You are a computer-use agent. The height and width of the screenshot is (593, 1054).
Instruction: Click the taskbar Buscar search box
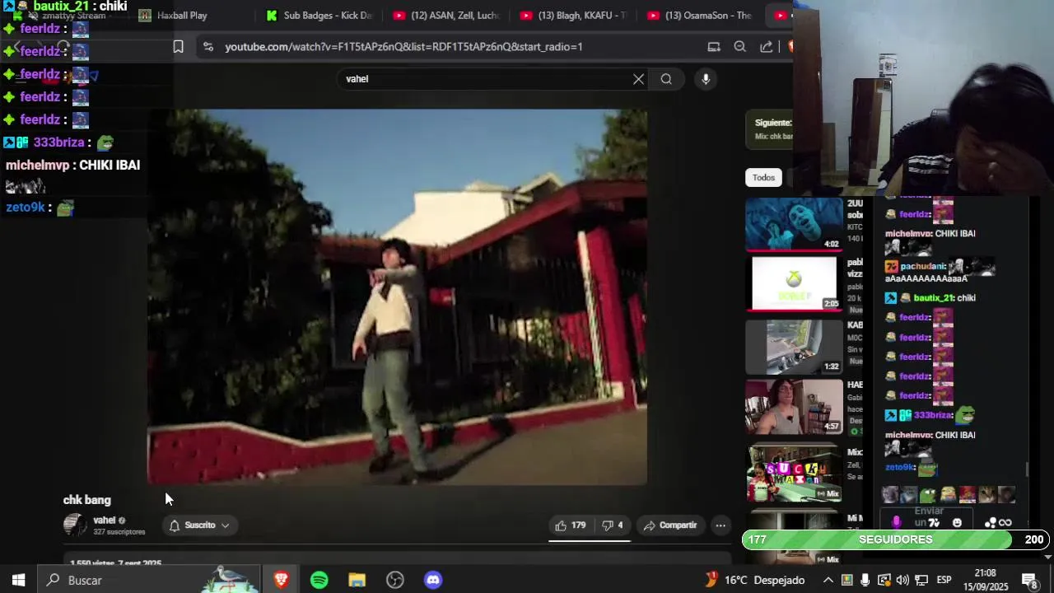point(150,580)
